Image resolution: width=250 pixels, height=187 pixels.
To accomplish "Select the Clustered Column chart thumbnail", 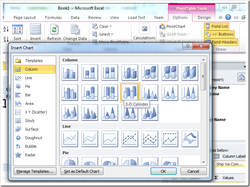I will (70, 72).
